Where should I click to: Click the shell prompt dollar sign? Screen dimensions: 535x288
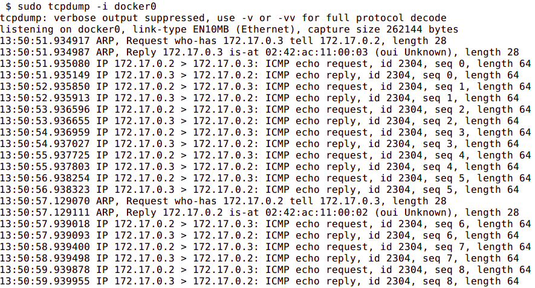[x=8, y=6]
